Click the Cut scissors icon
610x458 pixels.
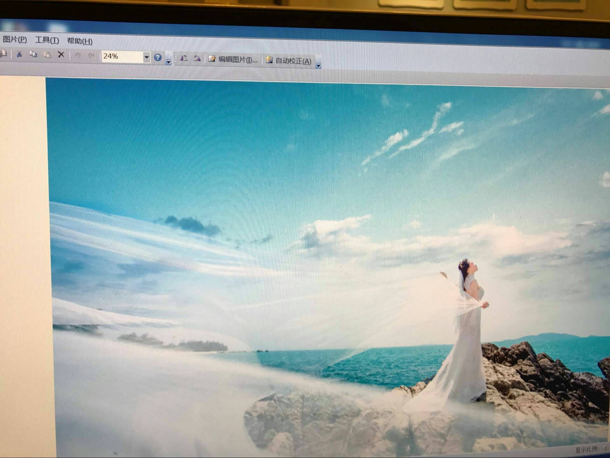coord(19,54)
